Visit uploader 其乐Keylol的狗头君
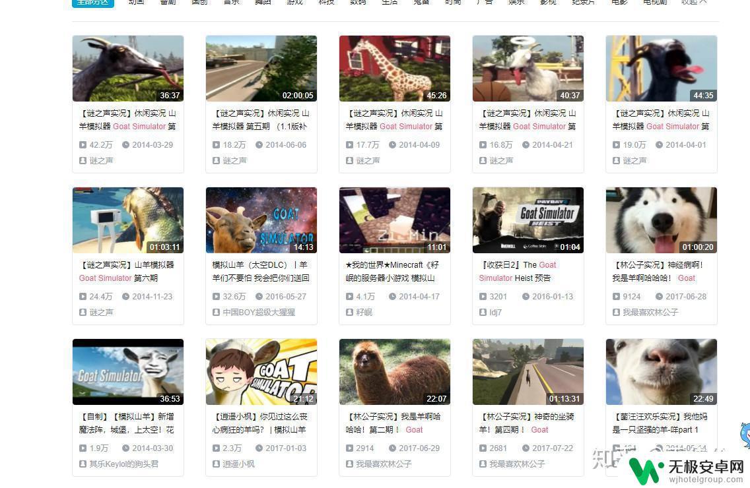 click(x=124, y=464)
